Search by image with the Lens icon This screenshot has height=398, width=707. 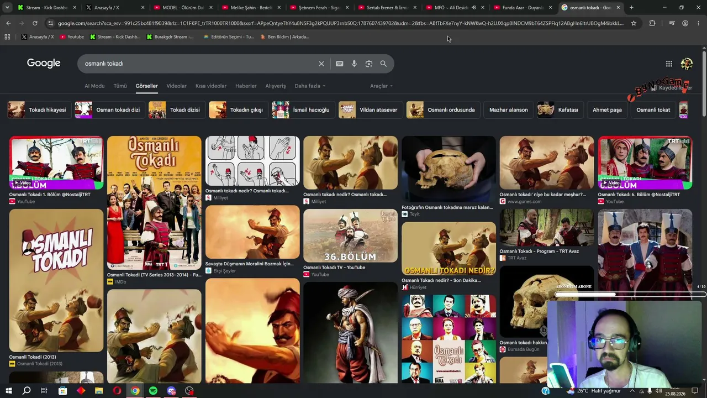tap(369, 64)
